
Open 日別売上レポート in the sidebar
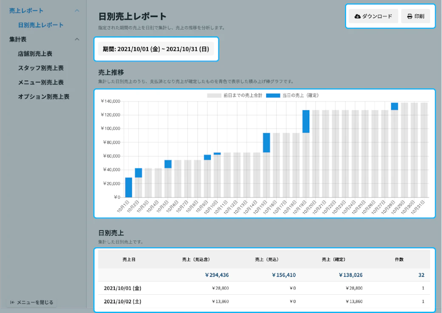(x=41, y=25)
